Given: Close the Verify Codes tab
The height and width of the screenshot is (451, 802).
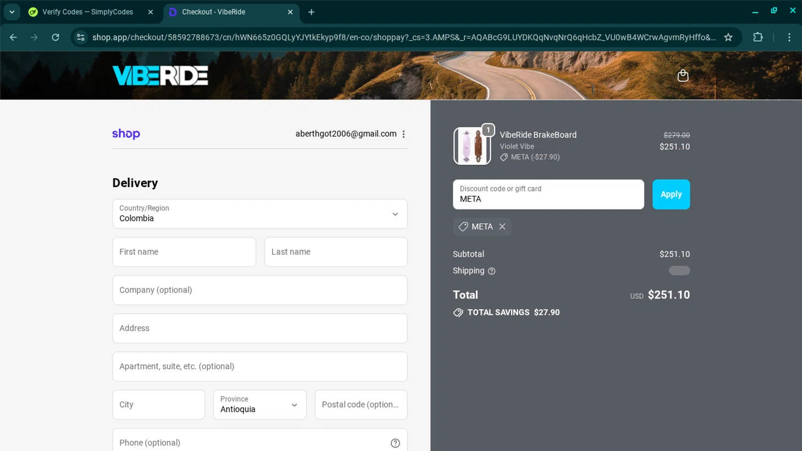Looking at the screenshot, I should [x=150, y=12].
